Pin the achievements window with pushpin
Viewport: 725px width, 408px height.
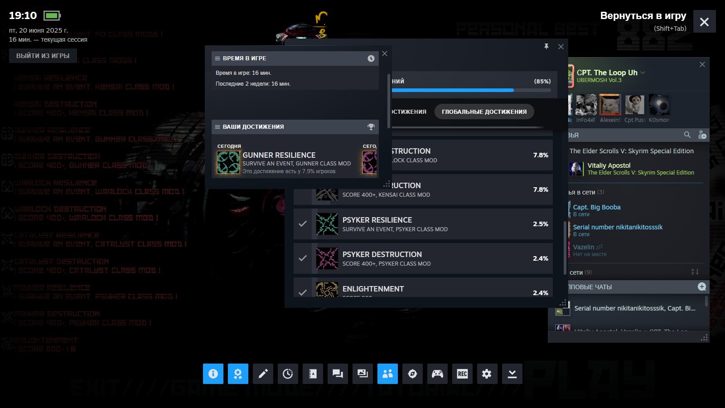click(x=546, y=47)
